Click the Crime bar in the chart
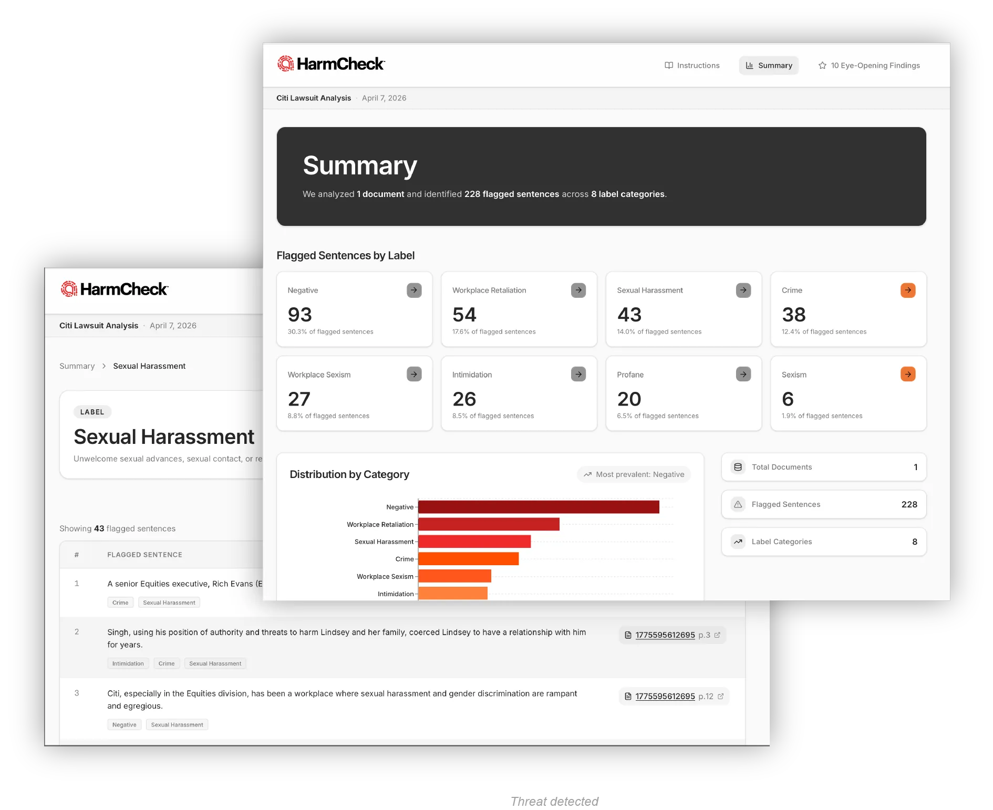 tap(468, 559)
